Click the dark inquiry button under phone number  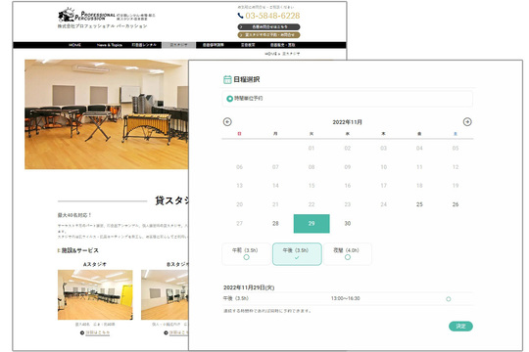point(268,27)
